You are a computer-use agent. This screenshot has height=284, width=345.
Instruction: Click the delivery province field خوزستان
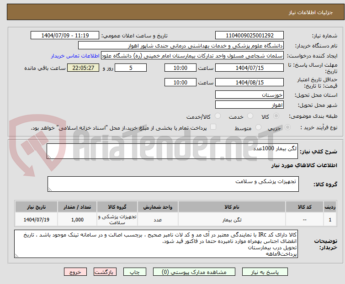[x=249, y=95]
